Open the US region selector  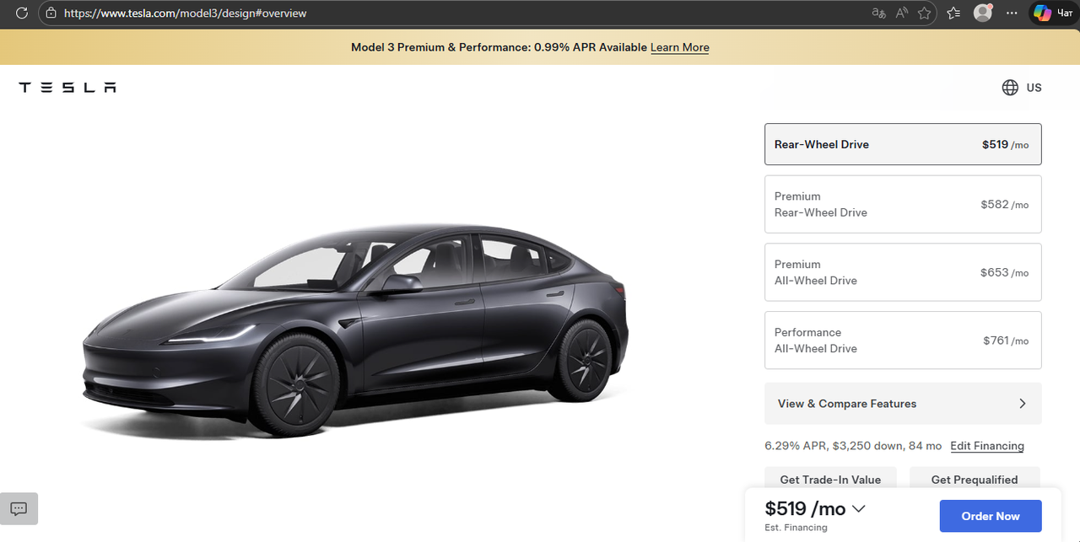pyautogui.click(x=1022, y=88)
